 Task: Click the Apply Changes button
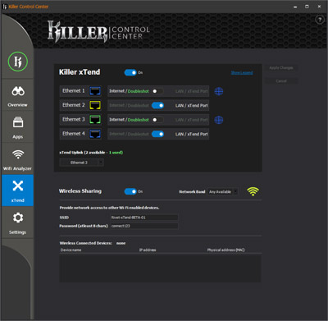281,68
